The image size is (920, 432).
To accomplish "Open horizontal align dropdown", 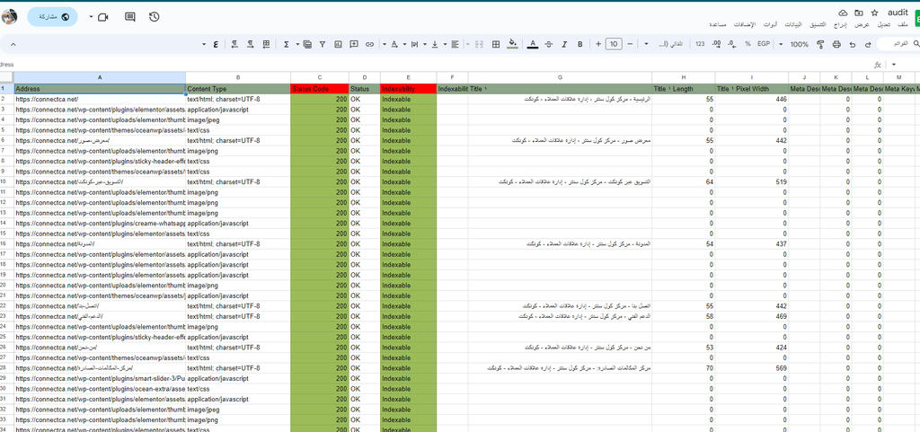I will point(451,44).
